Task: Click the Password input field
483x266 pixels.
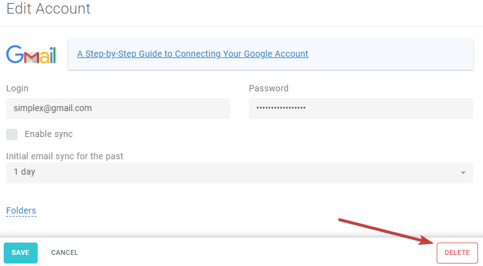Action: coord(361,109)
